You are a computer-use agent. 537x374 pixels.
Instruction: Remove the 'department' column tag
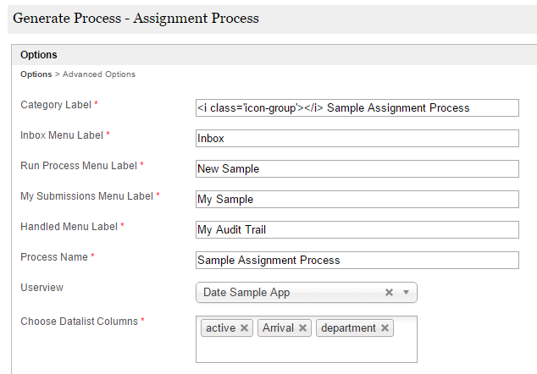click(x=385, y=328)
